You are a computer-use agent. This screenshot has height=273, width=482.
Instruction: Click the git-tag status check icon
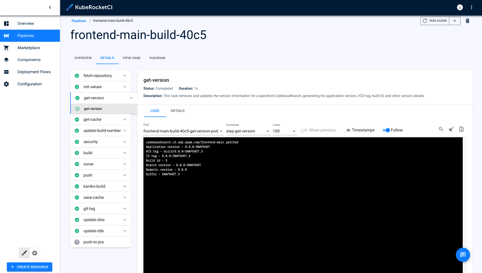click(x=77, y=209)
